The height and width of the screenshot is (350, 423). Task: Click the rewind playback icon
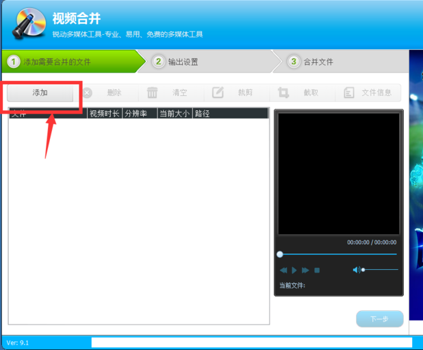(283, 270)
